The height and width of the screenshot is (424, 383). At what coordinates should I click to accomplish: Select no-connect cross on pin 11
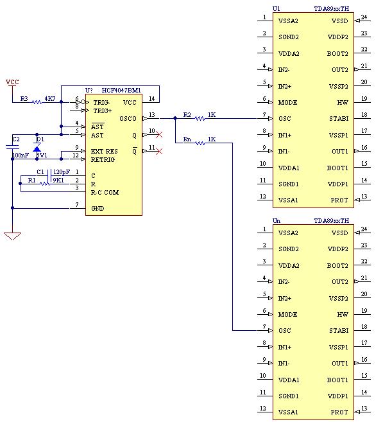click(159, 151)
